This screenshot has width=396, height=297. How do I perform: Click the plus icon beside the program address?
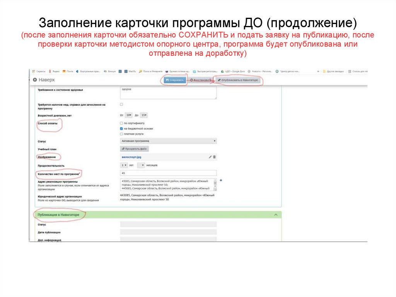click(x=221, y=180)
